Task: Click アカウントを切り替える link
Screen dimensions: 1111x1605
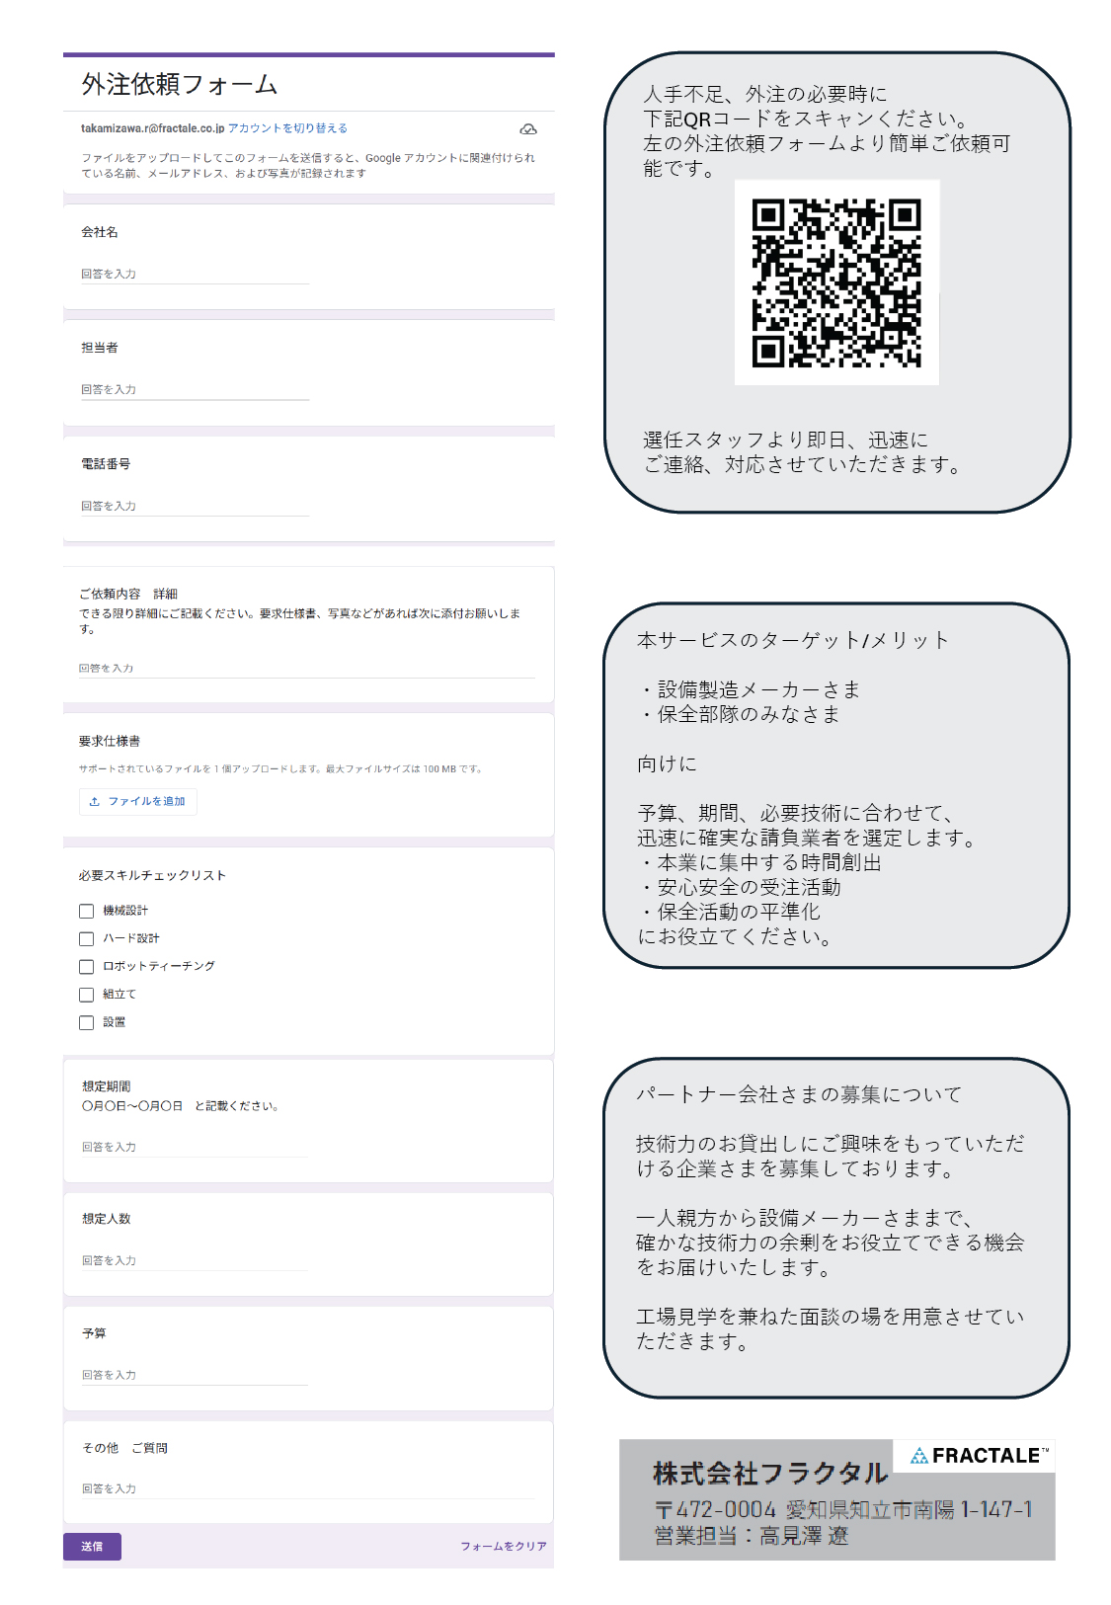Action: pyautogui.click(x=287, y=128)
